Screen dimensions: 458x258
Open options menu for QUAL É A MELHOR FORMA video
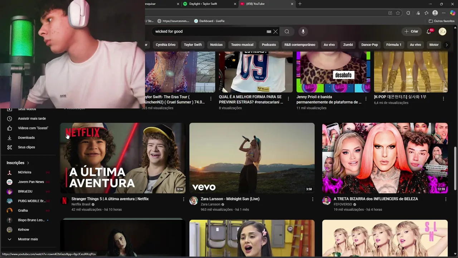288,99
